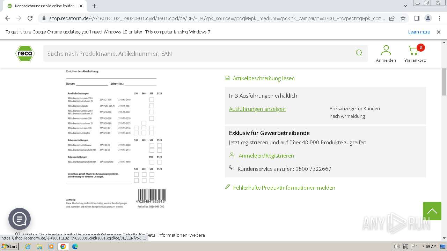Viewport: 447px width, 251px height.
Task: Click Fehlerhafte Produktinformationen melden link
Action: tap(284, 188)
